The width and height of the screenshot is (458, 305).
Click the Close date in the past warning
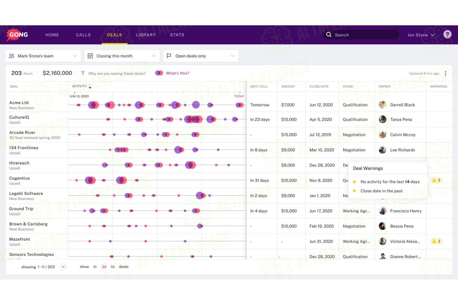tap(381, 191)
